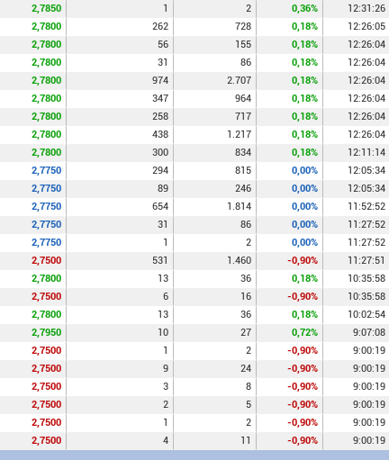
Task: Select quantity 4 in the last row
Action: (166, 440)
